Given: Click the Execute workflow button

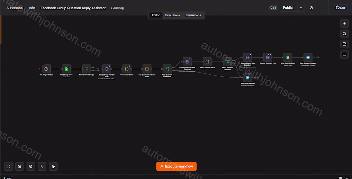Looking at the screenshot, I should pyautogui.click(x=176, y=166).
